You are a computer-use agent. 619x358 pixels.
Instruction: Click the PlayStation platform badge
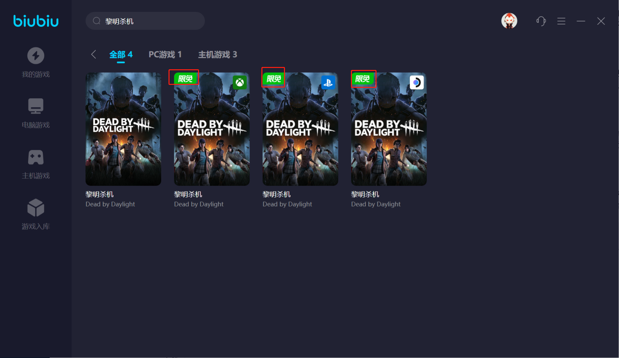coord(328,83)
